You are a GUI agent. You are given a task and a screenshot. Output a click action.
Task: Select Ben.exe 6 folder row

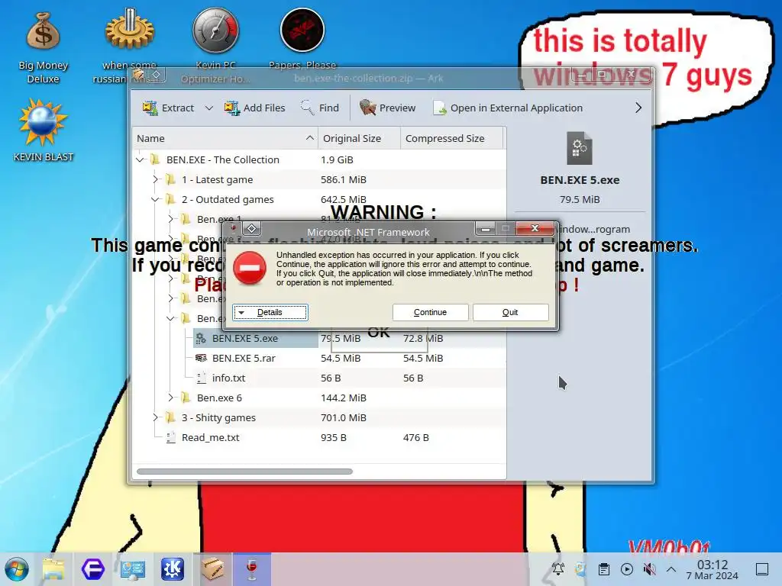coord(319,398)
